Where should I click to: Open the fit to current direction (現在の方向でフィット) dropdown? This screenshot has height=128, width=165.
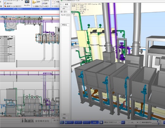click(112, 122)
